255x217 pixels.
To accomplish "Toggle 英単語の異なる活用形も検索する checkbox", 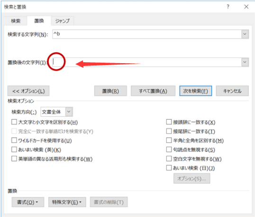I will tap(14, 159).
